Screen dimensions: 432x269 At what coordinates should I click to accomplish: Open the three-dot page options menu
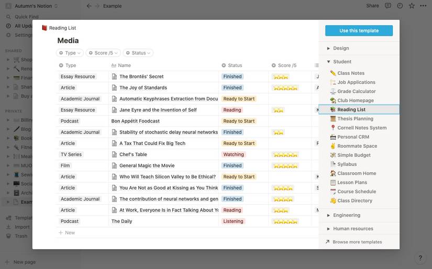(423, 6)
